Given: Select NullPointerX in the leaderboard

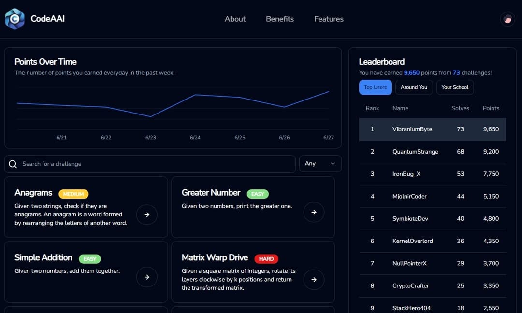Looking at the screenshot, I should [x=432, y=263].
